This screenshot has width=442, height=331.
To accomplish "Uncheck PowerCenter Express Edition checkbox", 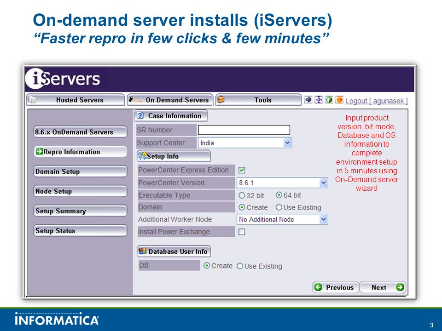I will [242, 170].
